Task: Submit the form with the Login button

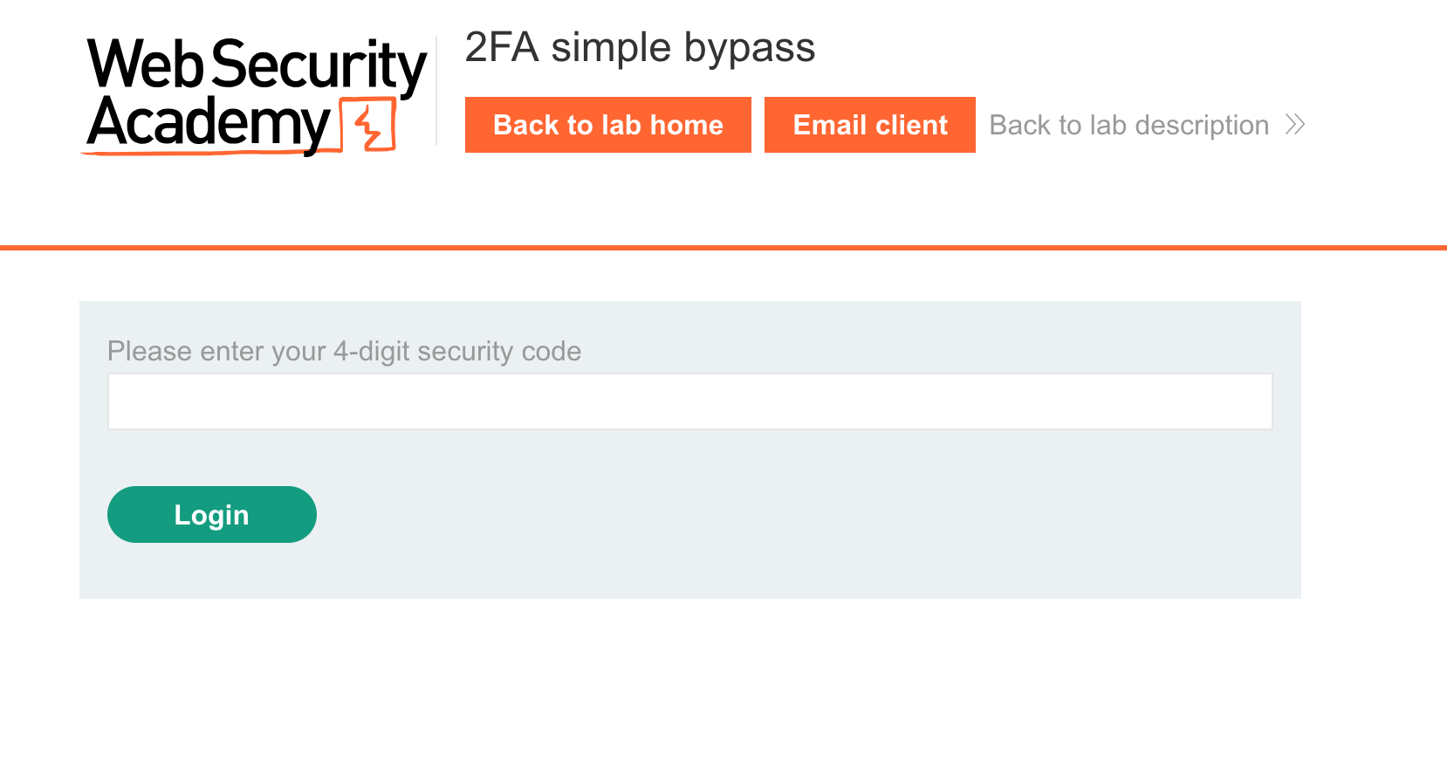Action: 211,515
